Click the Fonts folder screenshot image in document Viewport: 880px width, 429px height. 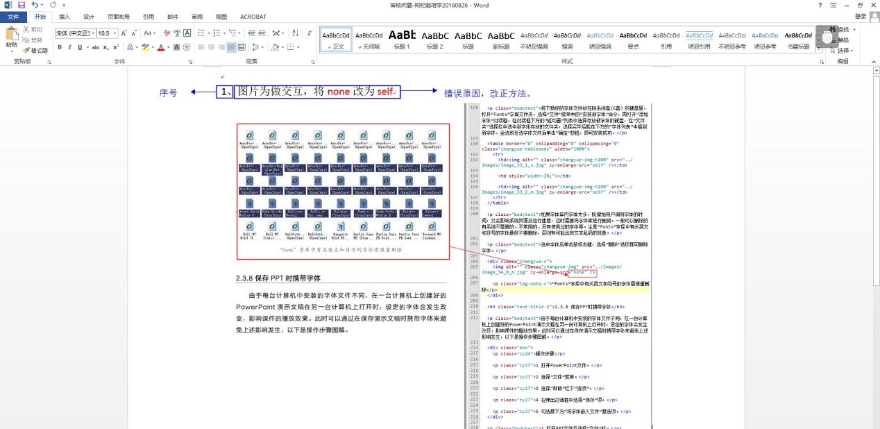pyautogui.click(x=343, y=191)
